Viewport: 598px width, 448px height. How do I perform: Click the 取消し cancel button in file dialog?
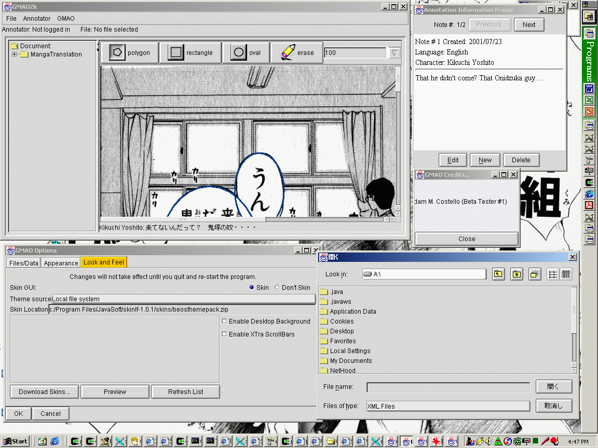pos(554,405)
